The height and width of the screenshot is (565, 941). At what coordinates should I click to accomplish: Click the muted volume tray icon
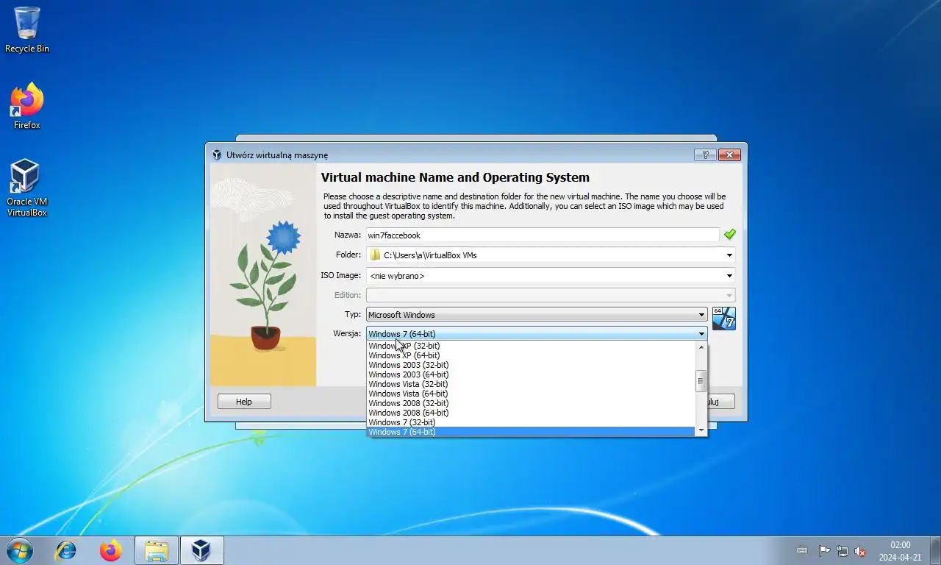(860, 551)
